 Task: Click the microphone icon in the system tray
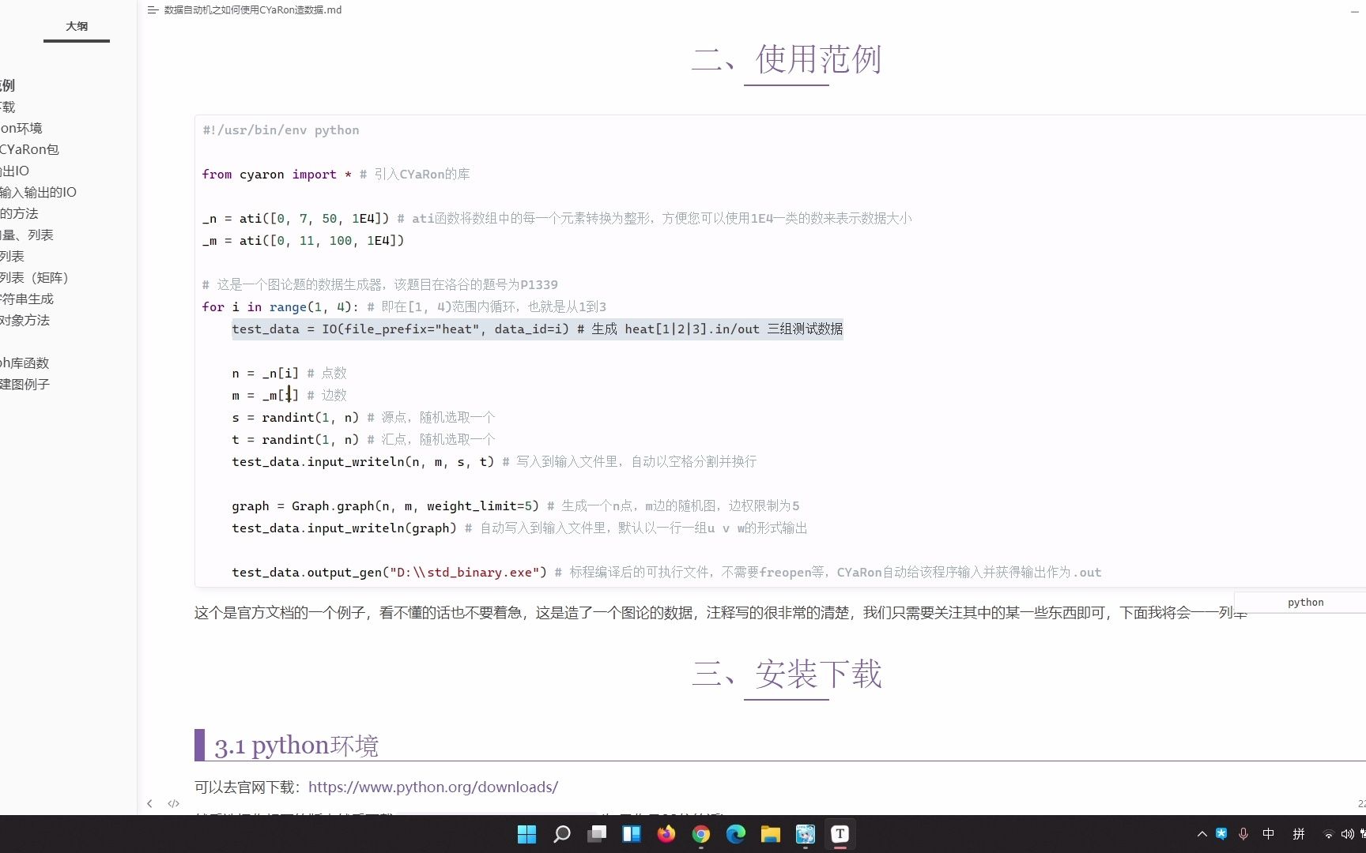tap(1243, 834)
